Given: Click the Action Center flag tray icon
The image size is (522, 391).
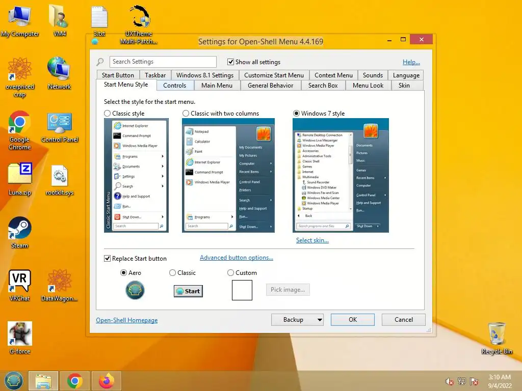Looking at the screenshot, I should 475,381.
